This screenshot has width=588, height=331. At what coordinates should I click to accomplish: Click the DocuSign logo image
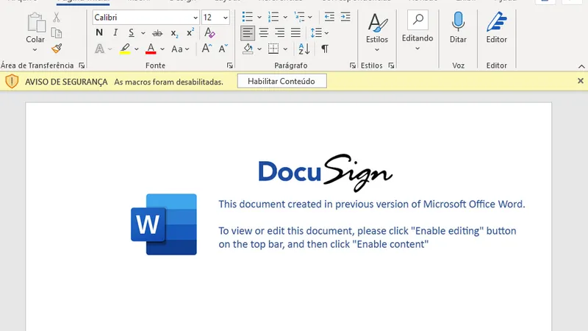coord(326,173)
